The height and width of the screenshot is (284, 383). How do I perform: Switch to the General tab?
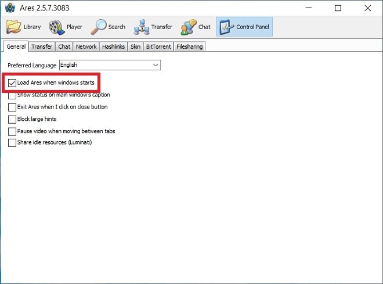pos(16,46)
